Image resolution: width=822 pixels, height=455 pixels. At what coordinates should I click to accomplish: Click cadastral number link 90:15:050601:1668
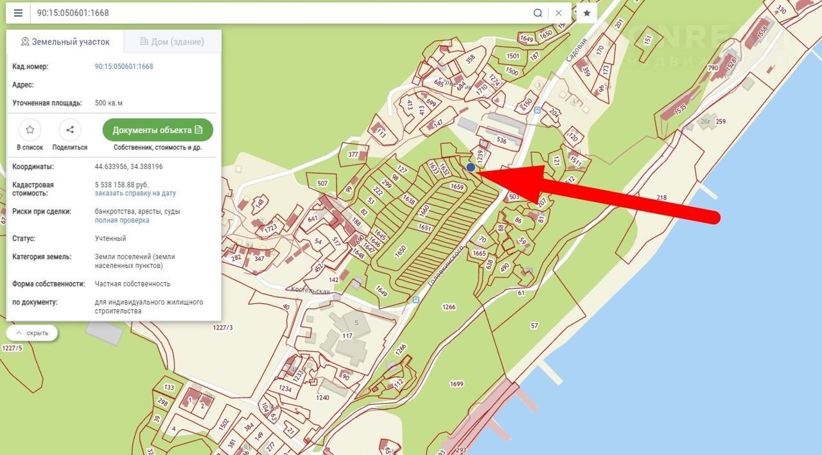coord(124,66)
